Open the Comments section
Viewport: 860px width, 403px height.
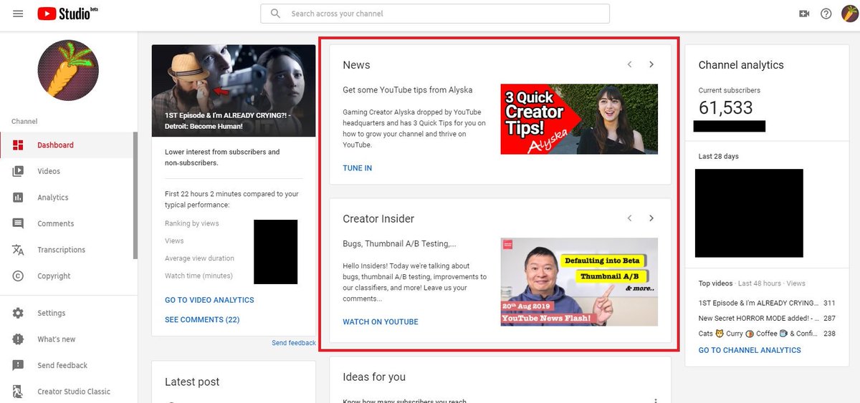click(67, 223)
